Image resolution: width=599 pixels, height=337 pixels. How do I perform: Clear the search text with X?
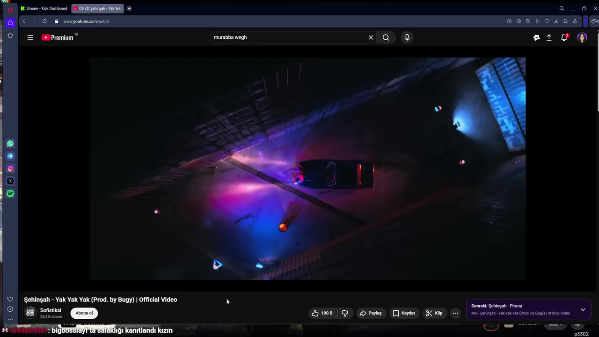pyautogui.click(x=371, y=37)
